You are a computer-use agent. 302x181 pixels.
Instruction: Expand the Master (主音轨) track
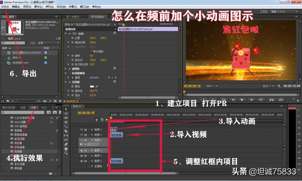pyautogui.click(x=92, y=166)
